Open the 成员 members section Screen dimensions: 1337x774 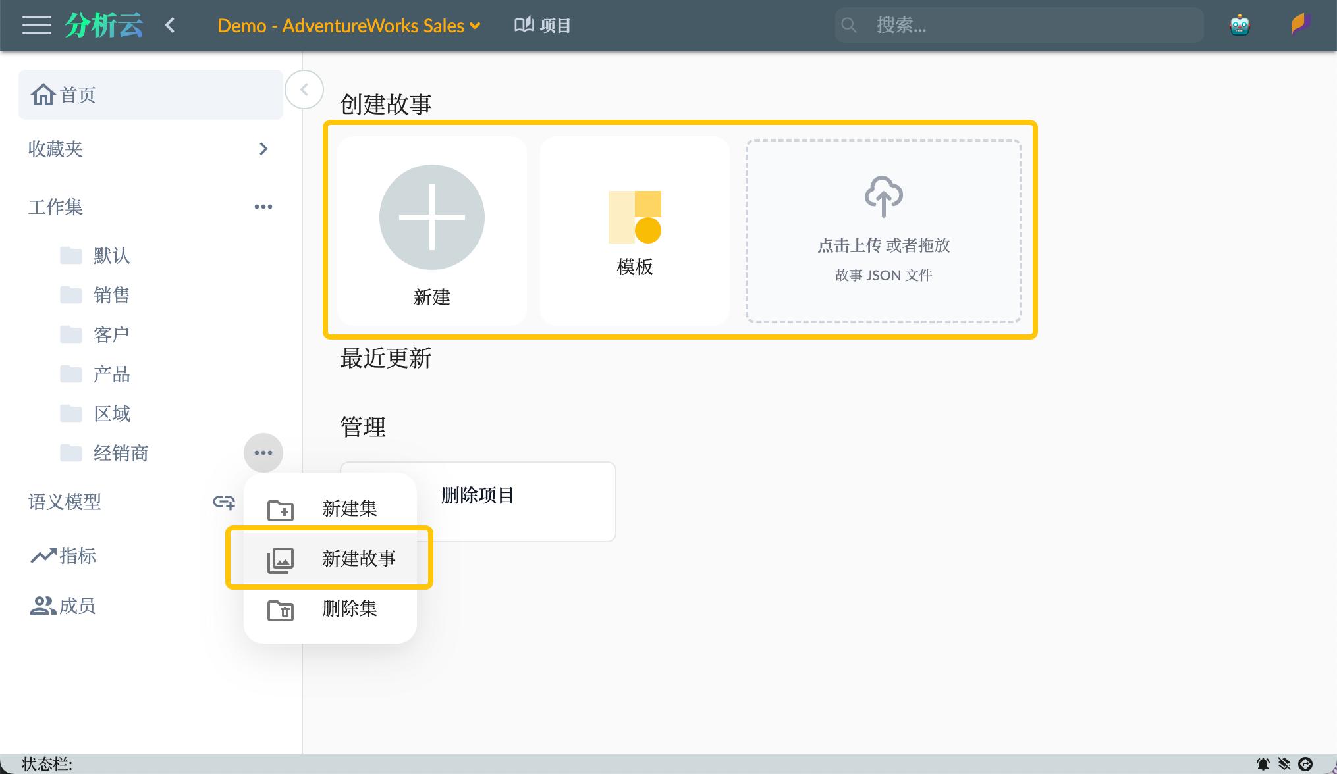coord(63,606)
